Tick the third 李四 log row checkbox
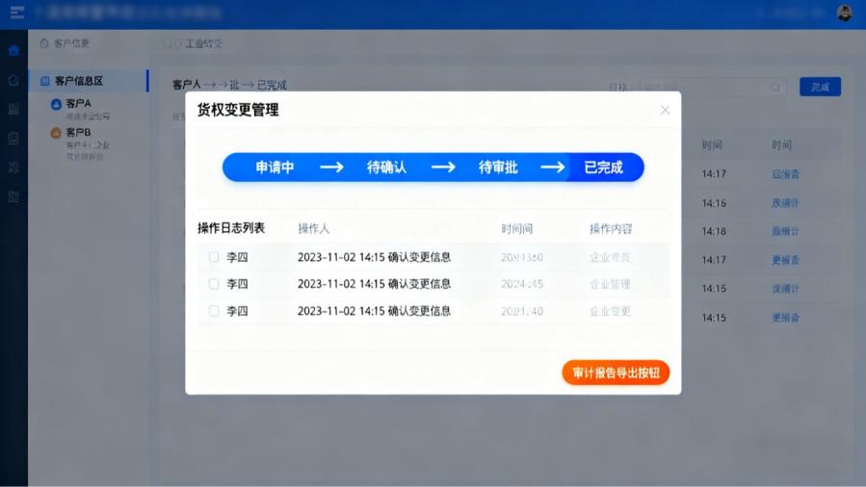Screen dimensions: 866x487 (x=214, y=311)
